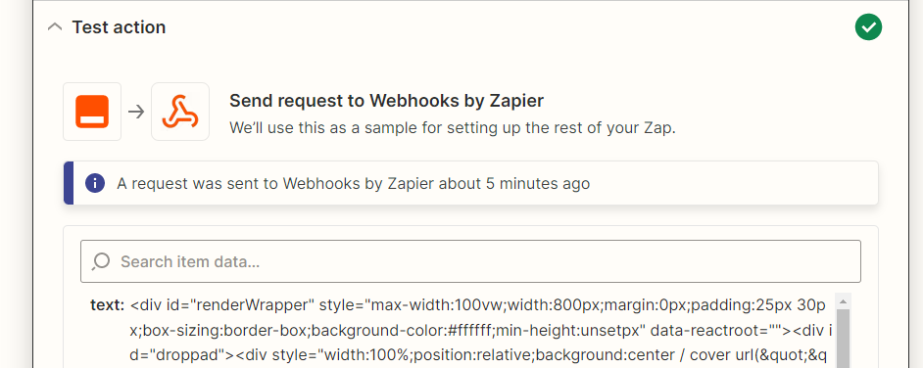The image size is (923, 368).
Task: Open the Webhooks by Zapier icon
Action: pyautogui.click(x=180, y=112)
